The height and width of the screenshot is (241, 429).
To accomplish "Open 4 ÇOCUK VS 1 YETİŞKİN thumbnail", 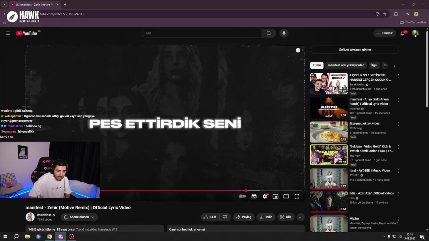I will click(329, 84).
